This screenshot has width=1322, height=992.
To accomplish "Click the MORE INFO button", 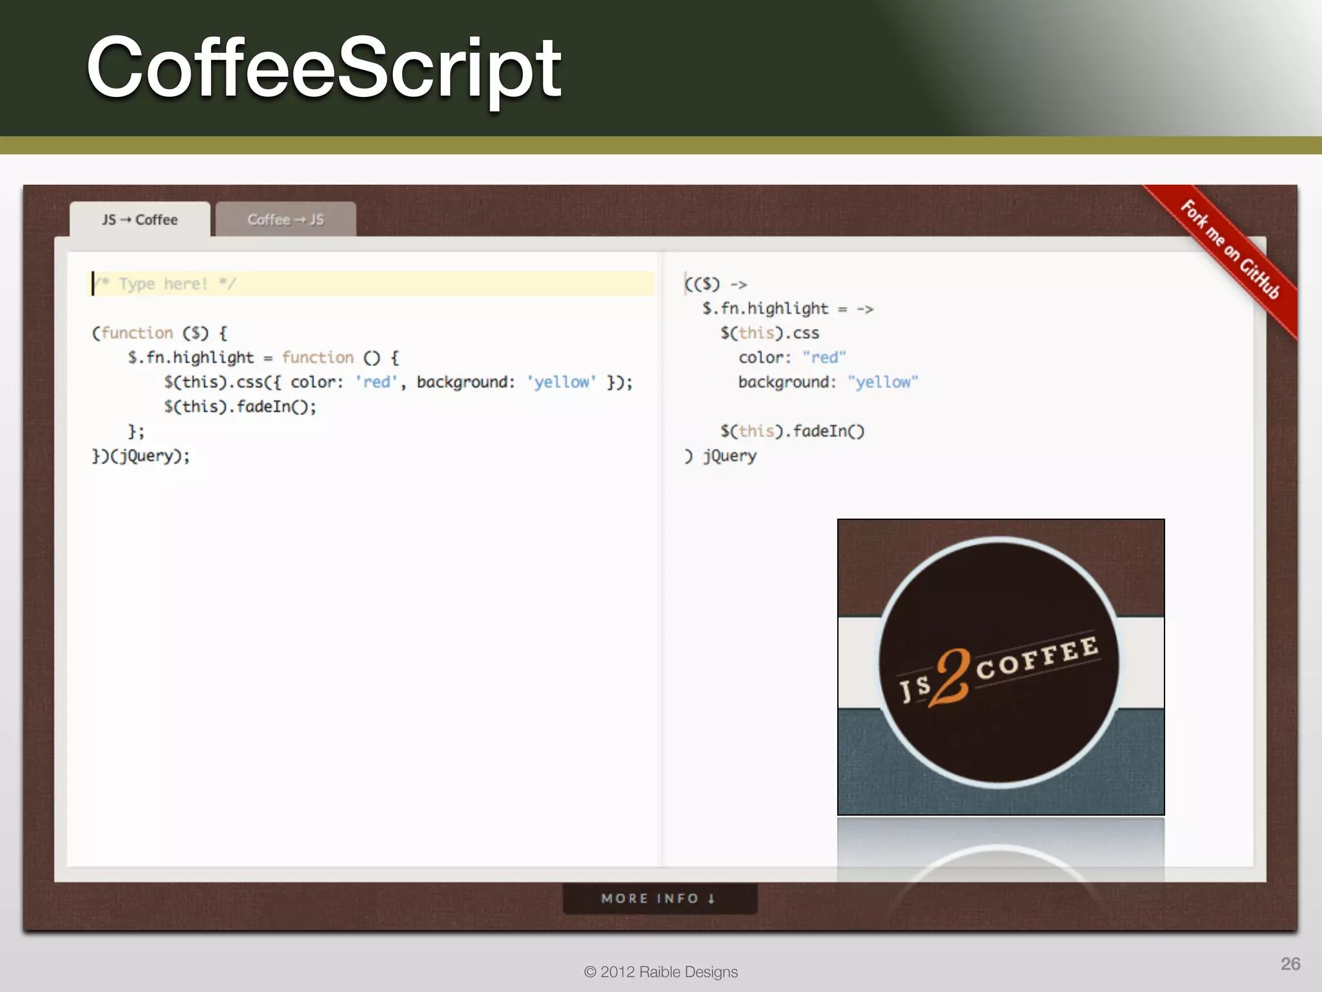I will click(660, 898).
